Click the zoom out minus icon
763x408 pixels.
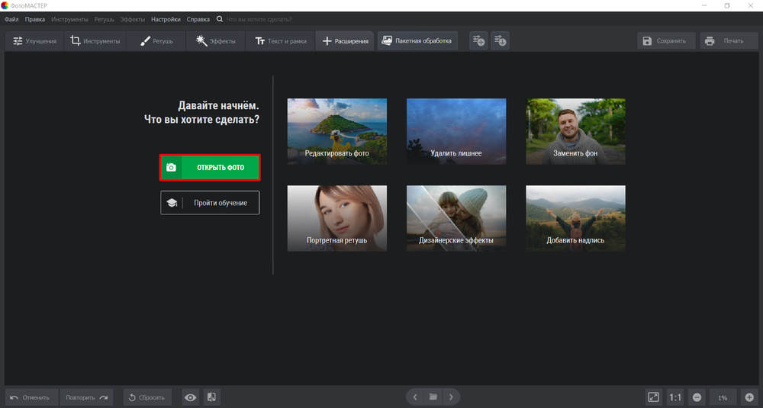point(697,397)
